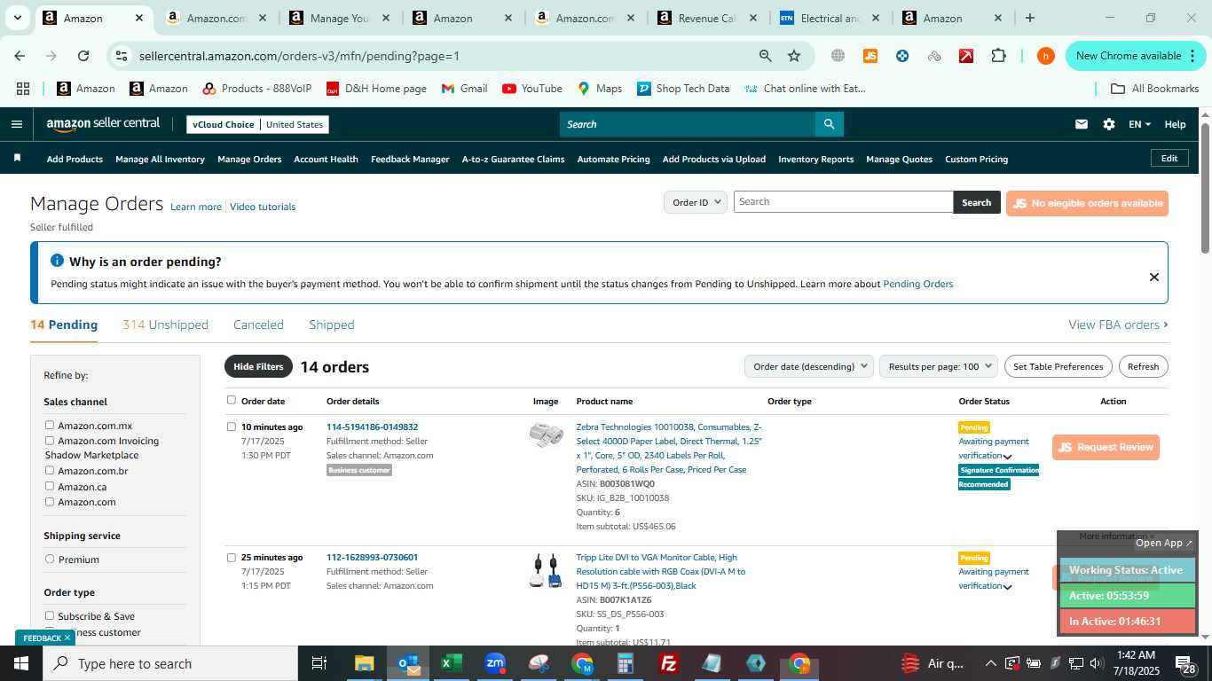The width and height of the screenshot is (1212, 681).
Task: Open order link 114-5194186-0149832
Action: (372, 427)
